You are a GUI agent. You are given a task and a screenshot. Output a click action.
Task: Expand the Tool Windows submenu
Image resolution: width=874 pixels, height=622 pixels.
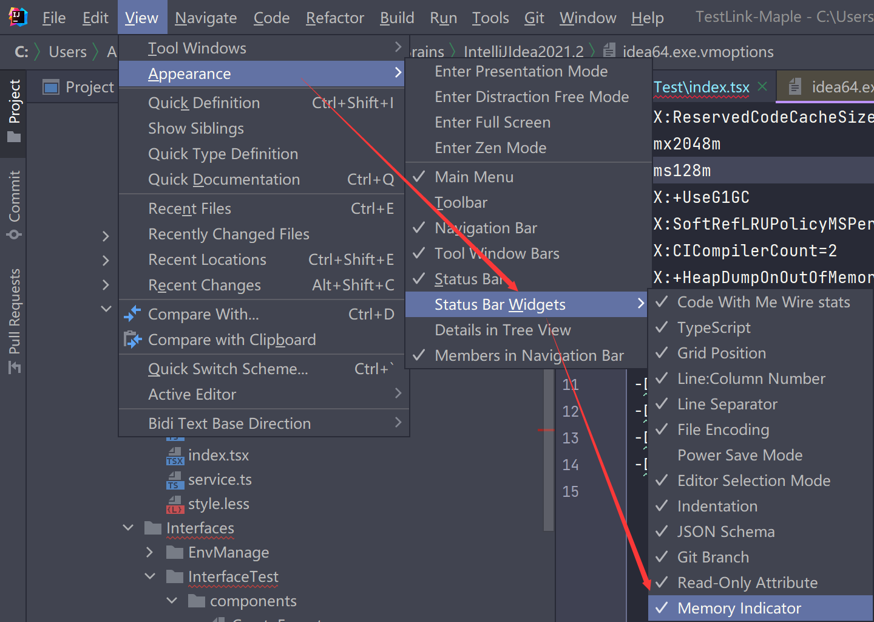(x=264, y=48)
